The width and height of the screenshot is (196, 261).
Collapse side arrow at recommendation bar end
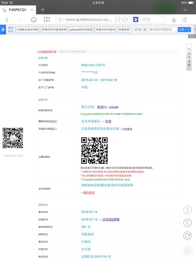click(x=195, y=30)
